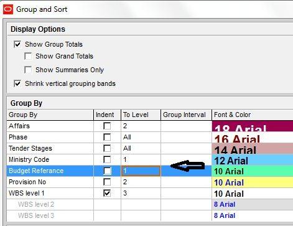Click the Font & Color column header
293x226 pixels.
click(x=253, y=115)
